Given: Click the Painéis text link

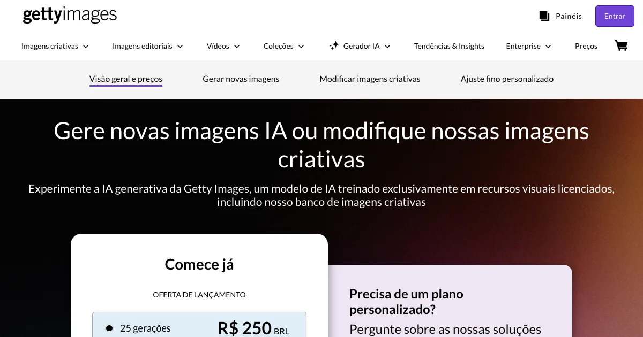Looking at the screenshot, I should pyautogui.click(x=569, y=16).
